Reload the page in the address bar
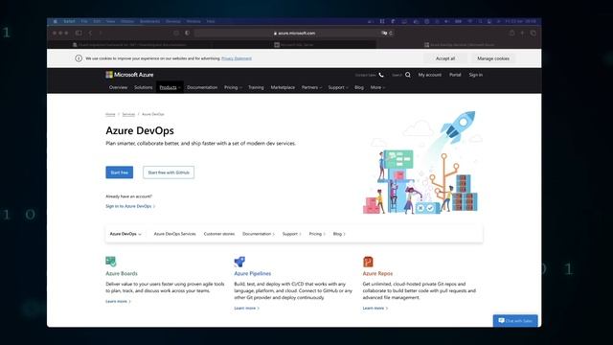 click(x=390, y=34)
